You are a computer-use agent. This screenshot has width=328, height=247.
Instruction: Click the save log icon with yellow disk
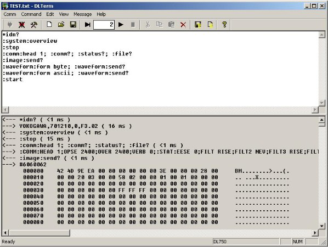(x=198, y=25)
